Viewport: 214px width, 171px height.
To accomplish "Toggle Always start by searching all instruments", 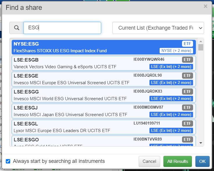I will pyautogui.click(x=8, y=161).
